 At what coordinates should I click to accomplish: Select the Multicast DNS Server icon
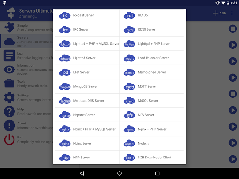tap(65, 101)
